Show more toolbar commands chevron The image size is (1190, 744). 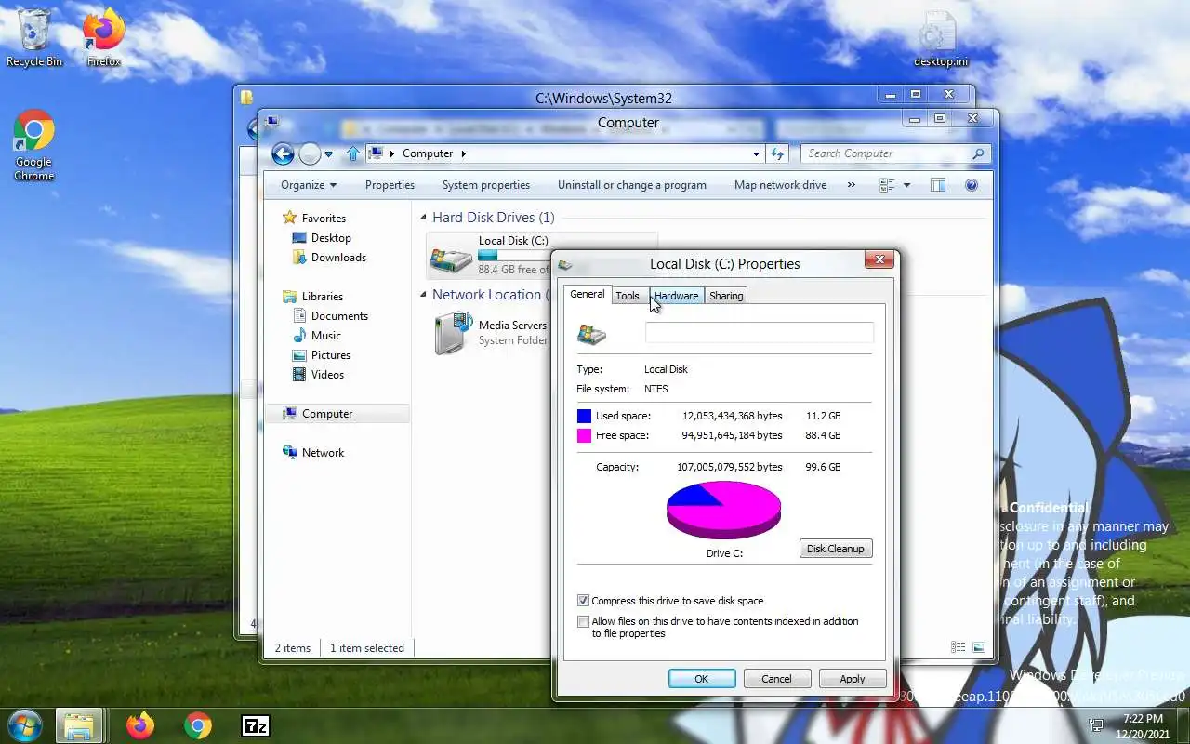pos(851,185)
